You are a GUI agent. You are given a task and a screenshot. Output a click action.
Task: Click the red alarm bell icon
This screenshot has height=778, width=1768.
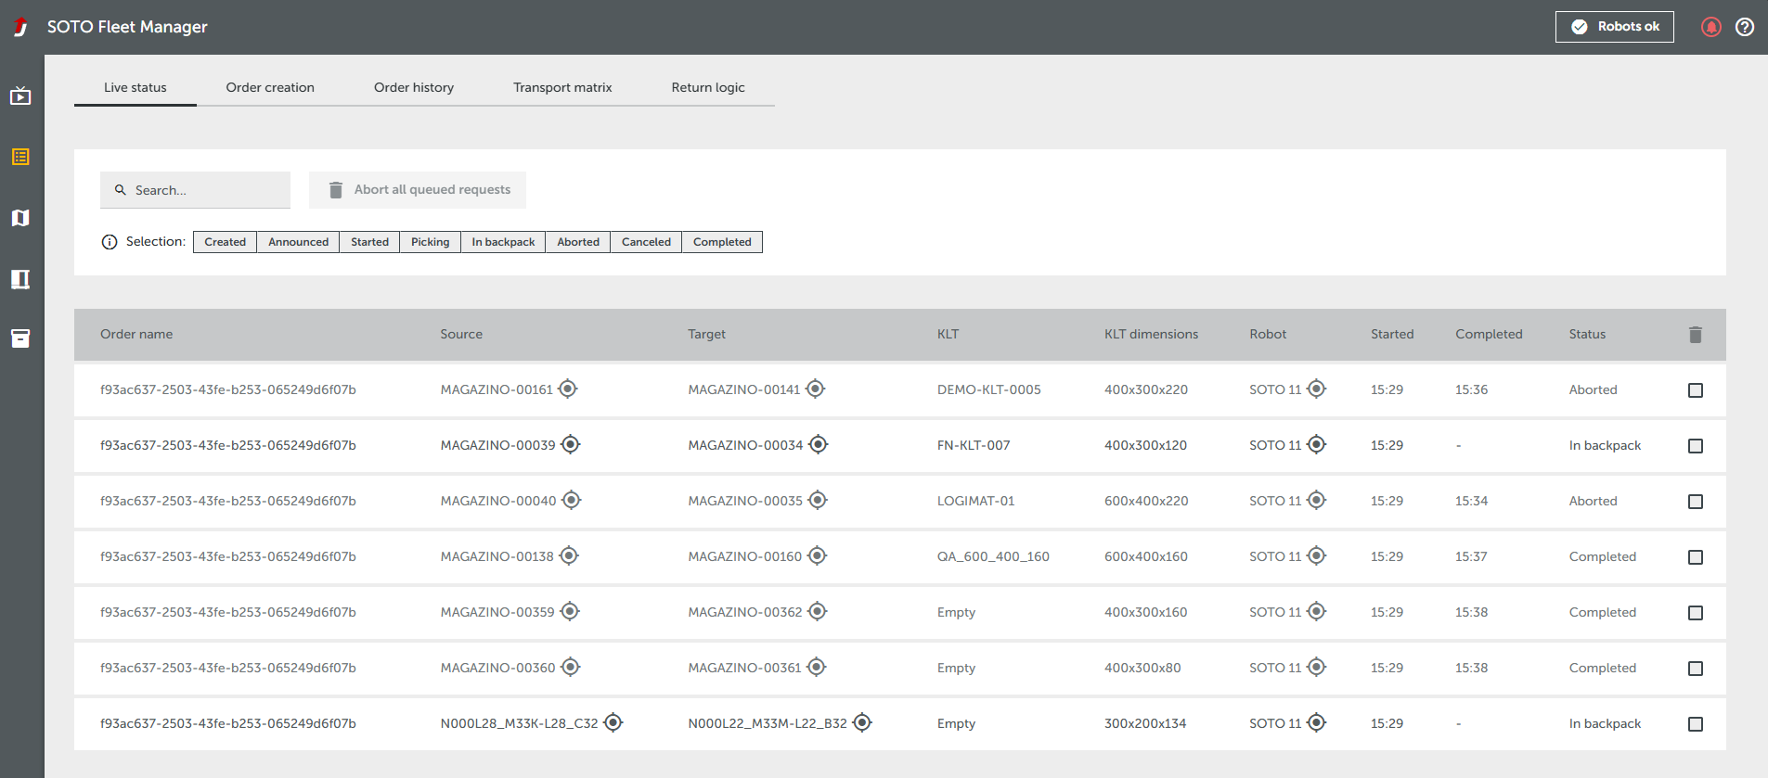pos(1711,27)
